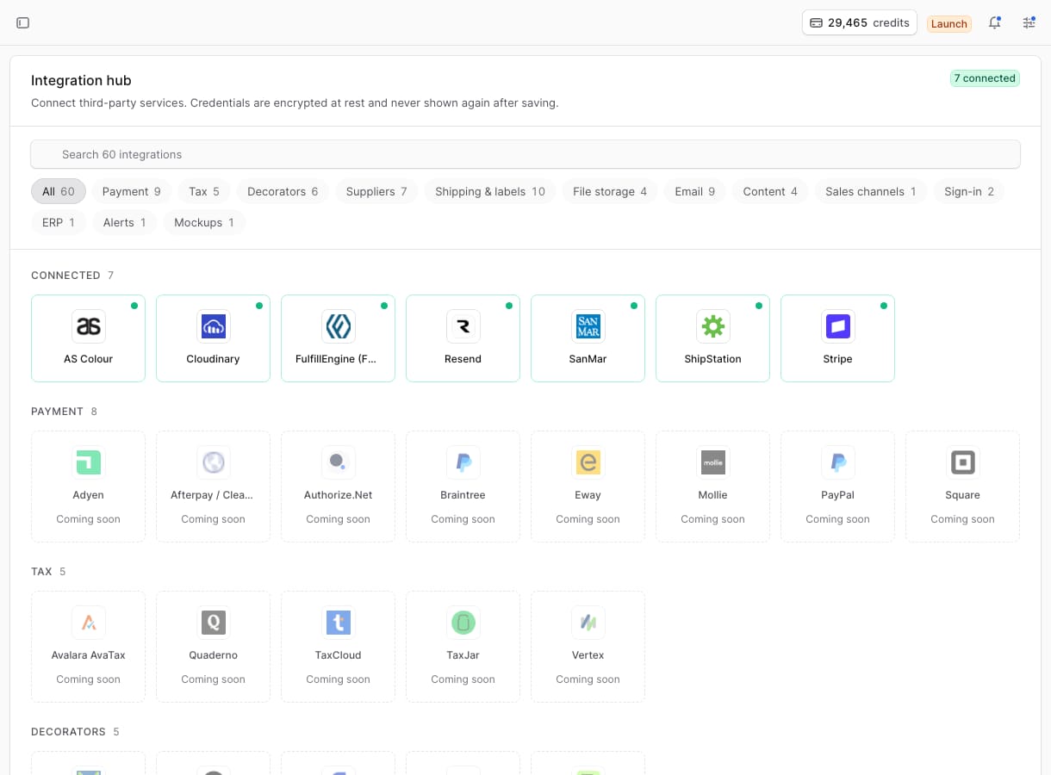Open the Cloudinary integration logo
Viewport: 1051px width, 775px height.
[214, 326]
